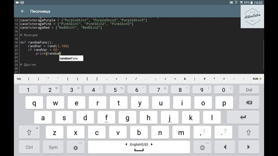Move cursor left with left-arrow key
Image resolution: width=278 pixels, height=156 pixels.
225,147
